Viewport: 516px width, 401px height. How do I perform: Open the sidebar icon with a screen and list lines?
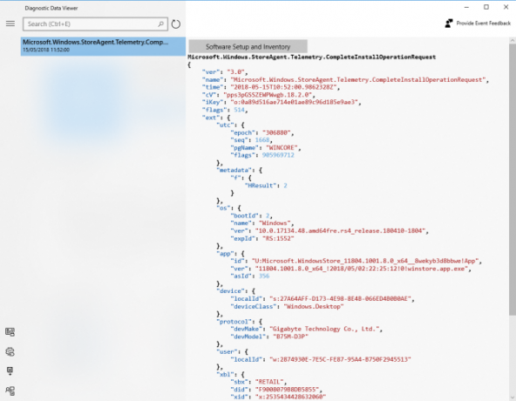(10, 332)
